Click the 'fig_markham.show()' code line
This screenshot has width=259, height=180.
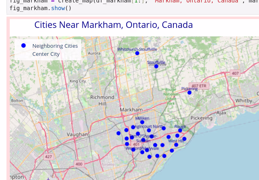pyautogui.click(x=41, y=8)
